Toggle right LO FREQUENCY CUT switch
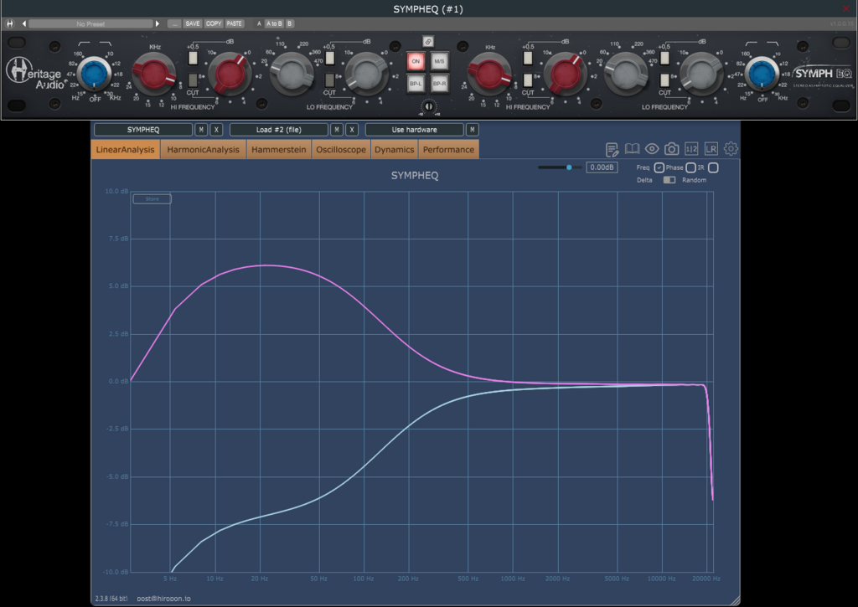This screenshot has width=858, height=607. [x=664, y=80]
